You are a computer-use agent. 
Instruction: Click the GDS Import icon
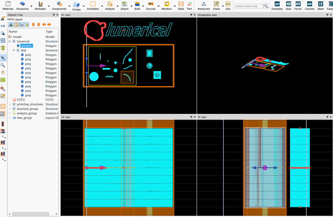124,4
